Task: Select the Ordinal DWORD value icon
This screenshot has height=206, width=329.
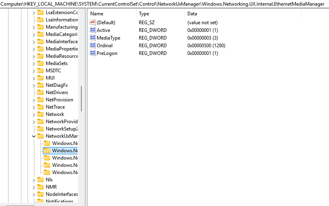Action: (93, 45)
